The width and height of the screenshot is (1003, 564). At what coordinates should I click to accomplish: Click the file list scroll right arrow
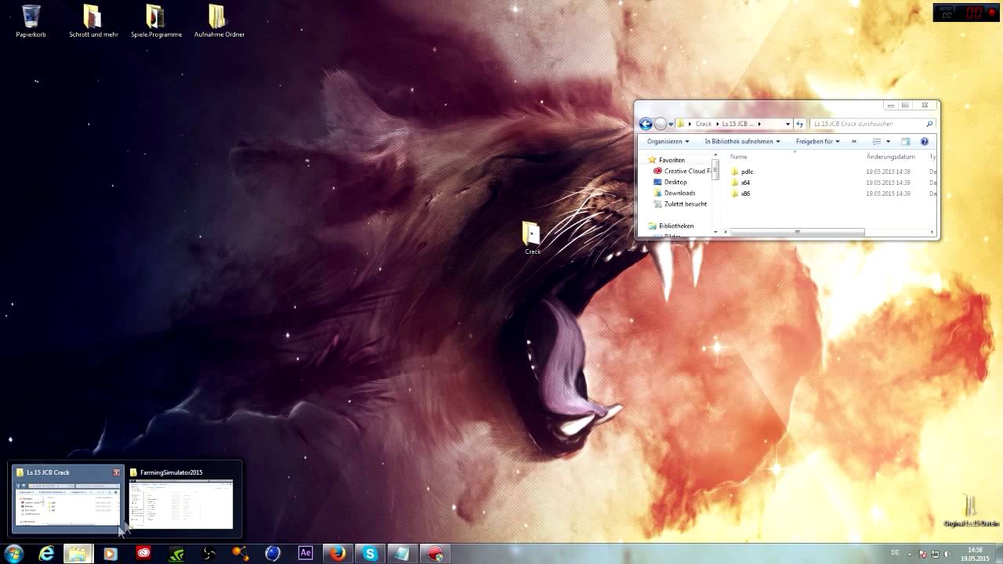click(x=932, y=232)
